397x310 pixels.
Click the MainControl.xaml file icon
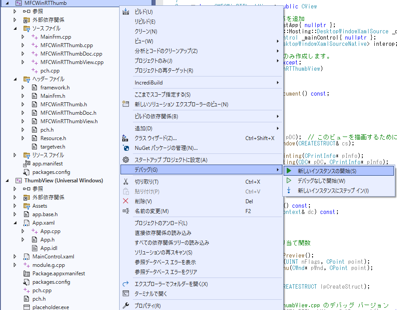click(x=26, y=257)
